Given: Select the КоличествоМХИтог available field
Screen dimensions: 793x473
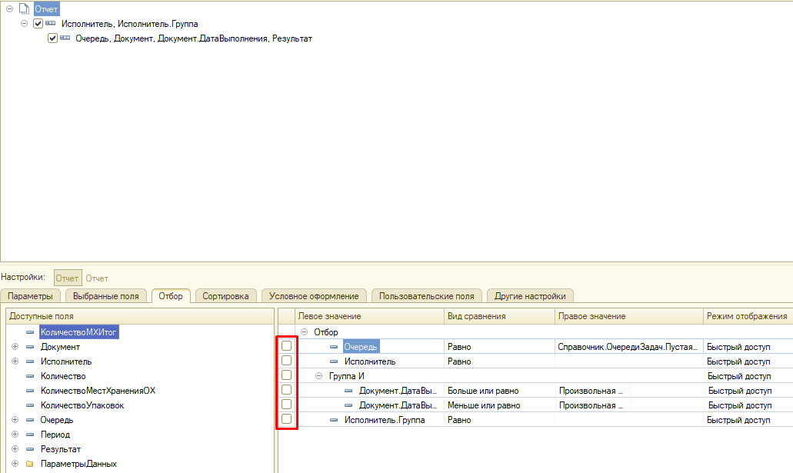Looking at the screenshot, I should (79, 332).
